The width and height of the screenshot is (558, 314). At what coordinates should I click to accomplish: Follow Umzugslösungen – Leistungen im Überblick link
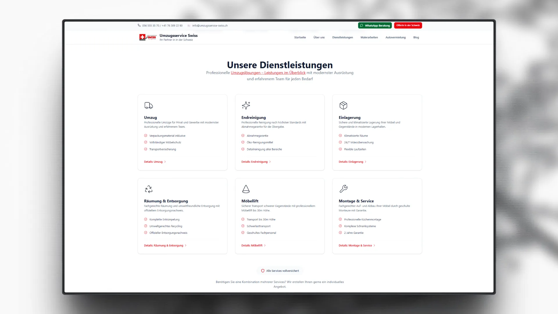[268, 73]
